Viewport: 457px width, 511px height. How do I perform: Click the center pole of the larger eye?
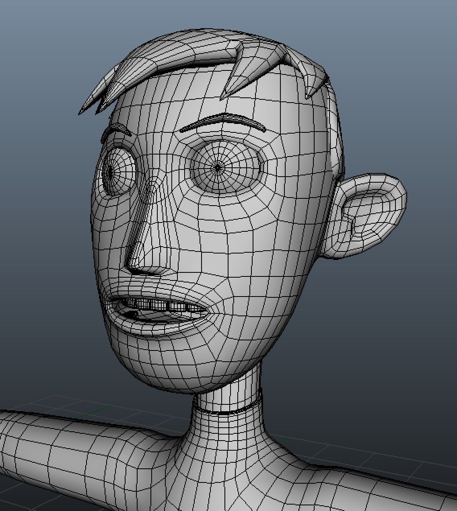pyautogui.click(x=218, y=168)
